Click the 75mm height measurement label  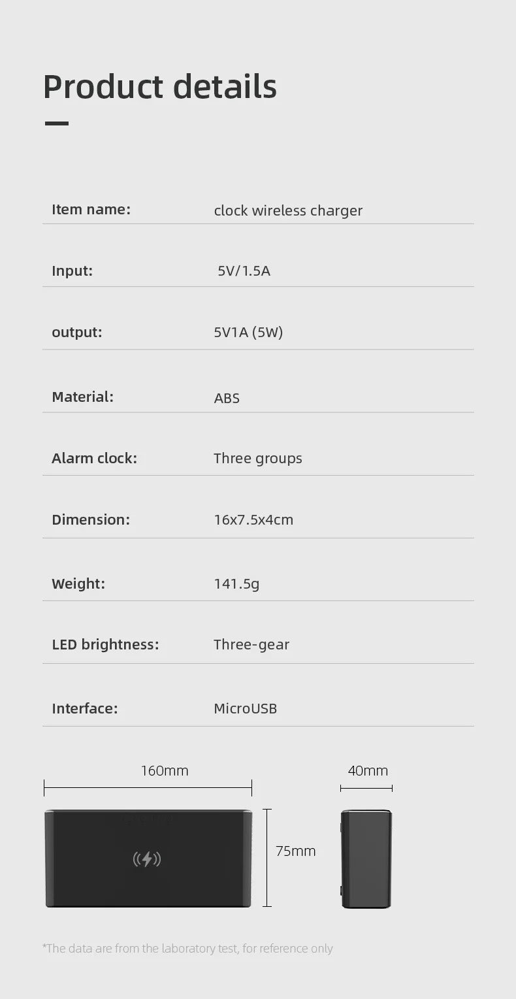click(x=296, y=851)
